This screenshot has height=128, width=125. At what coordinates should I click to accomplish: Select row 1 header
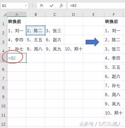tap(3, 21)
